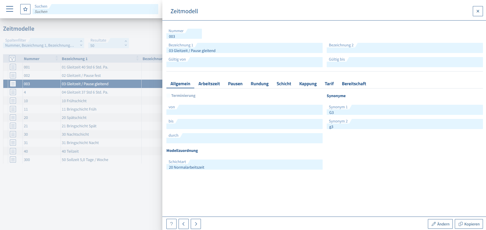Select row 20 Spätschicht in the table

74,118
